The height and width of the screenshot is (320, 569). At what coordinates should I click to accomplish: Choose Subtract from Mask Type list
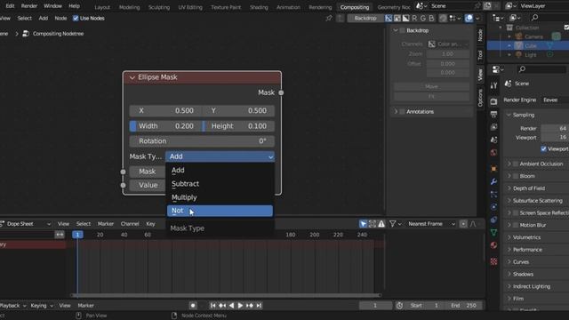point(220,184)
